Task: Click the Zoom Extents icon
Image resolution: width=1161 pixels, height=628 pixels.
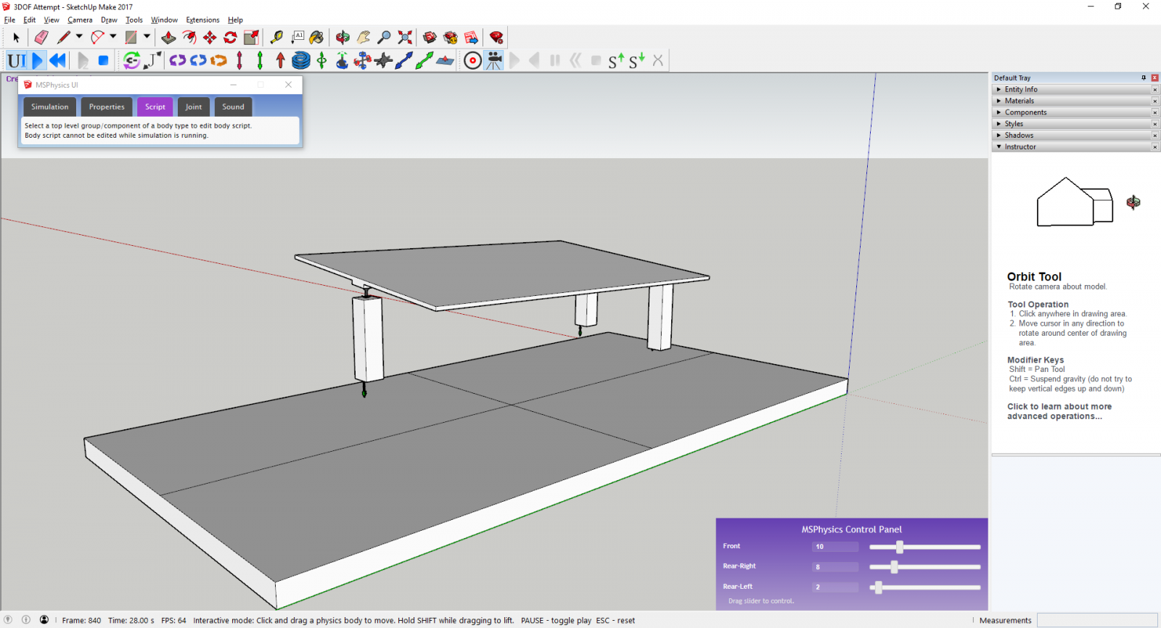Action: pyautogui.click(x=405, y=38)
